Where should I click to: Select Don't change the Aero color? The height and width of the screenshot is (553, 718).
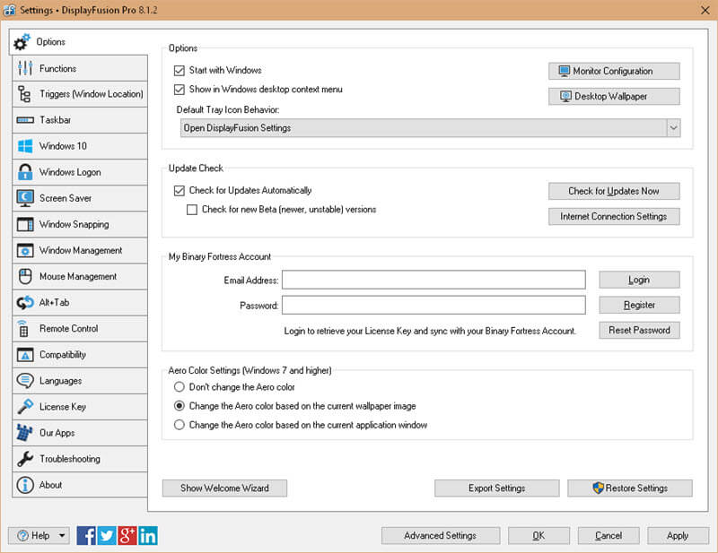[x=179, y=387]
